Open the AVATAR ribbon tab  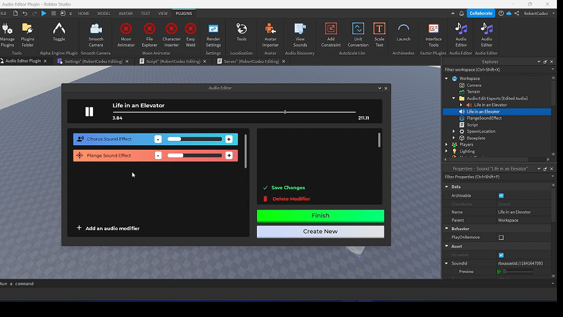[x=126, y=13]
